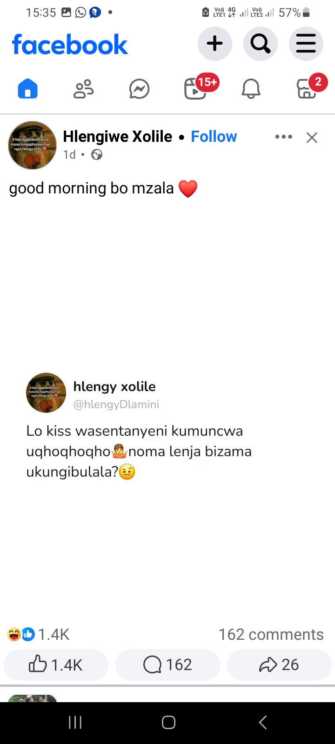
Task: View the 1.4K reactions list
Action: (38, 634)
